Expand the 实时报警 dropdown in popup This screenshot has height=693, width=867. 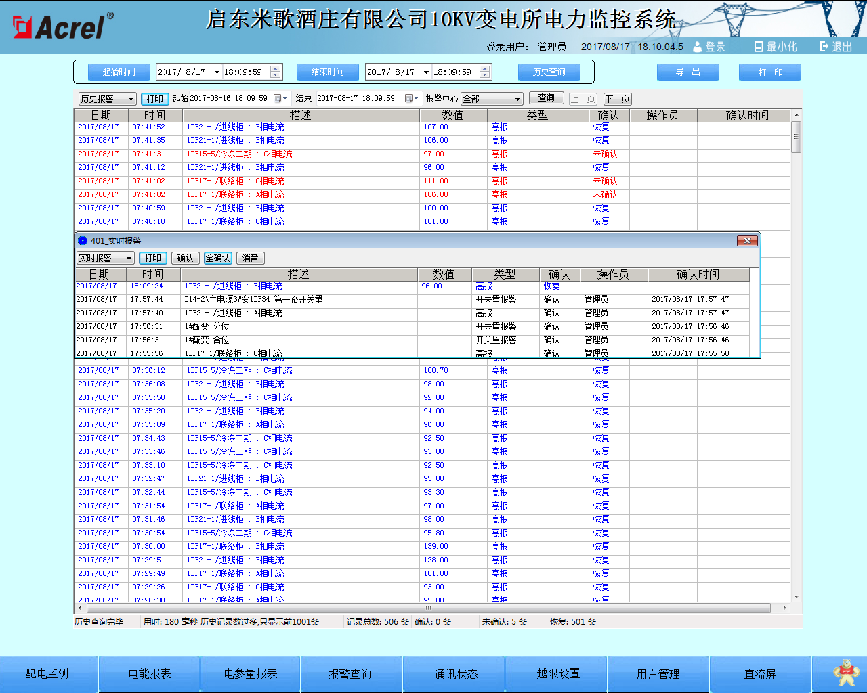pos(129,259)
